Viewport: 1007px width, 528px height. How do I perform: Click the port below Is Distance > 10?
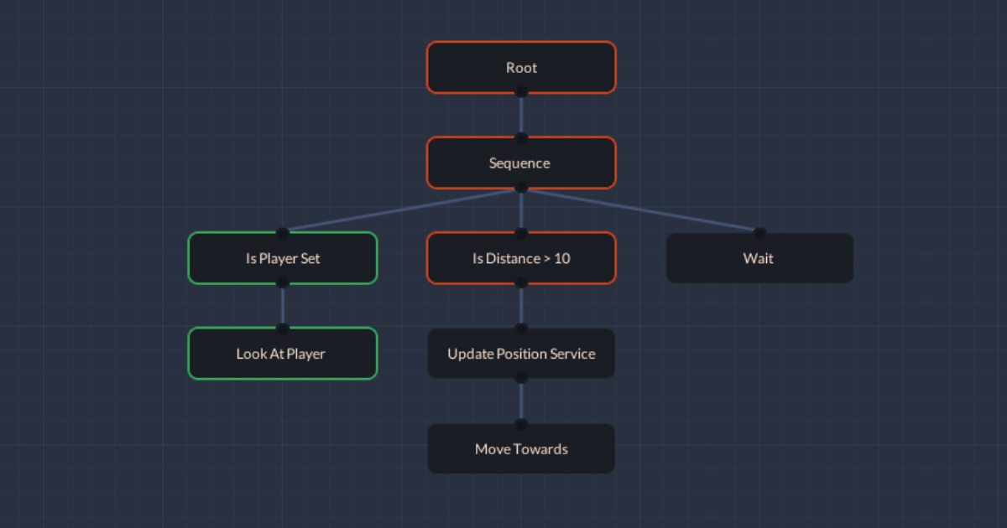click(521, 284)
